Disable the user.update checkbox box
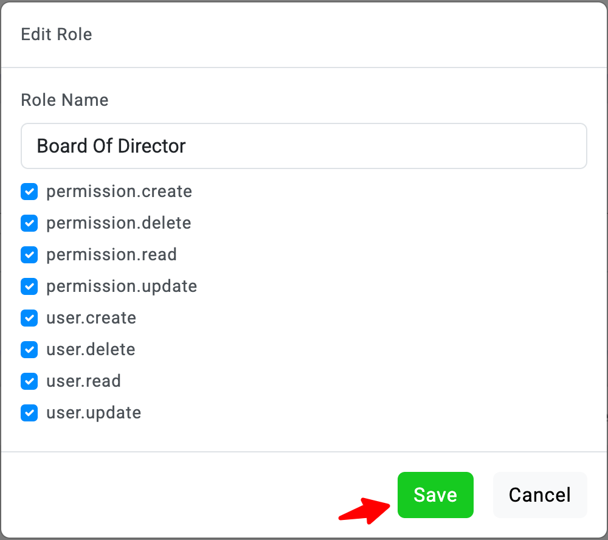 click(x=29, y=413)
